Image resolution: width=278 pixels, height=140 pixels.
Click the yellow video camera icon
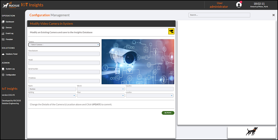click(x=171, y=31)
